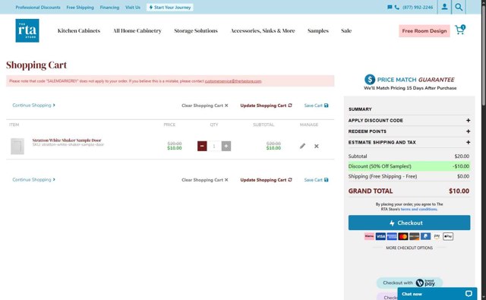This screenshot has height=300, width=486.
Task: Expand Estimate Shipping and Tax section
Action: click(x=409, y=142)
